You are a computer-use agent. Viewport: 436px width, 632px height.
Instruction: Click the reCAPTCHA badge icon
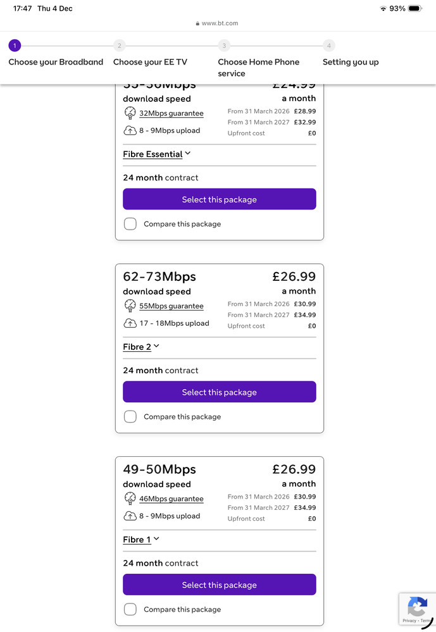[417, 607]
